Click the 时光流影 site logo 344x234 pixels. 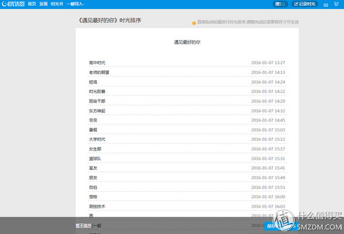click(13, 4)
